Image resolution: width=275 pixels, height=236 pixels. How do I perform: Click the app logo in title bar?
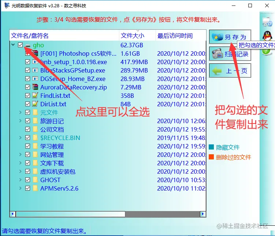pos(7,5)
